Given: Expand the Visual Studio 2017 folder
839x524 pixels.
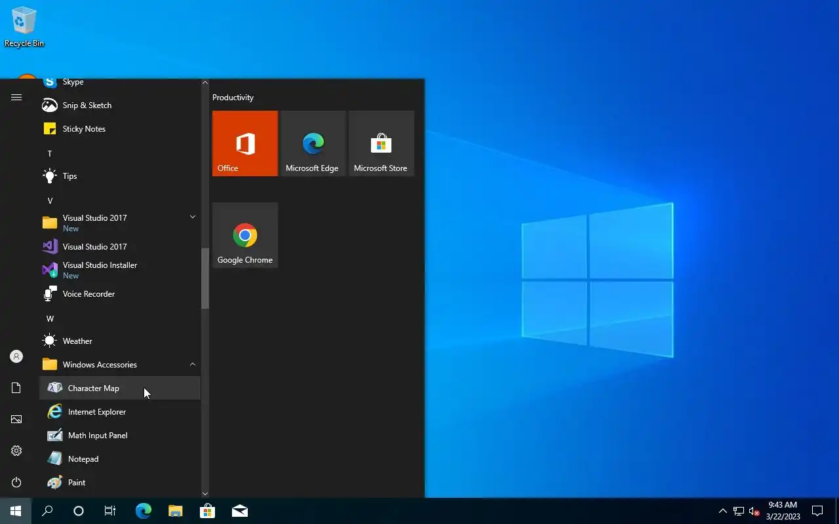Looking at the screenshot, I should tap(120, 223).
